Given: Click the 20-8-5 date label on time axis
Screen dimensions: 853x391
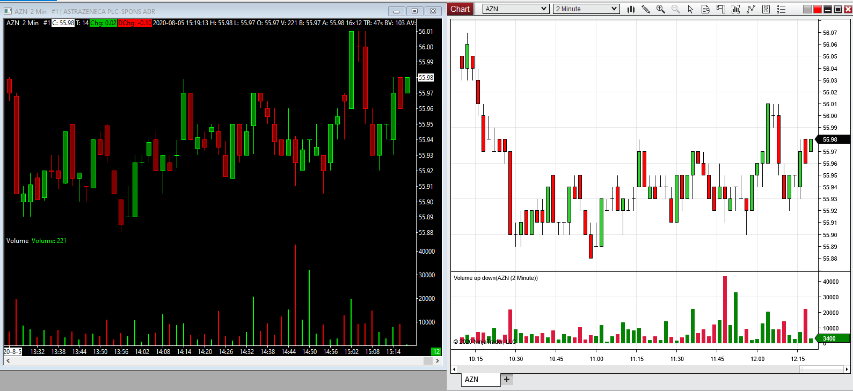Looking at the screenshot, I should (x=13, y=352).
